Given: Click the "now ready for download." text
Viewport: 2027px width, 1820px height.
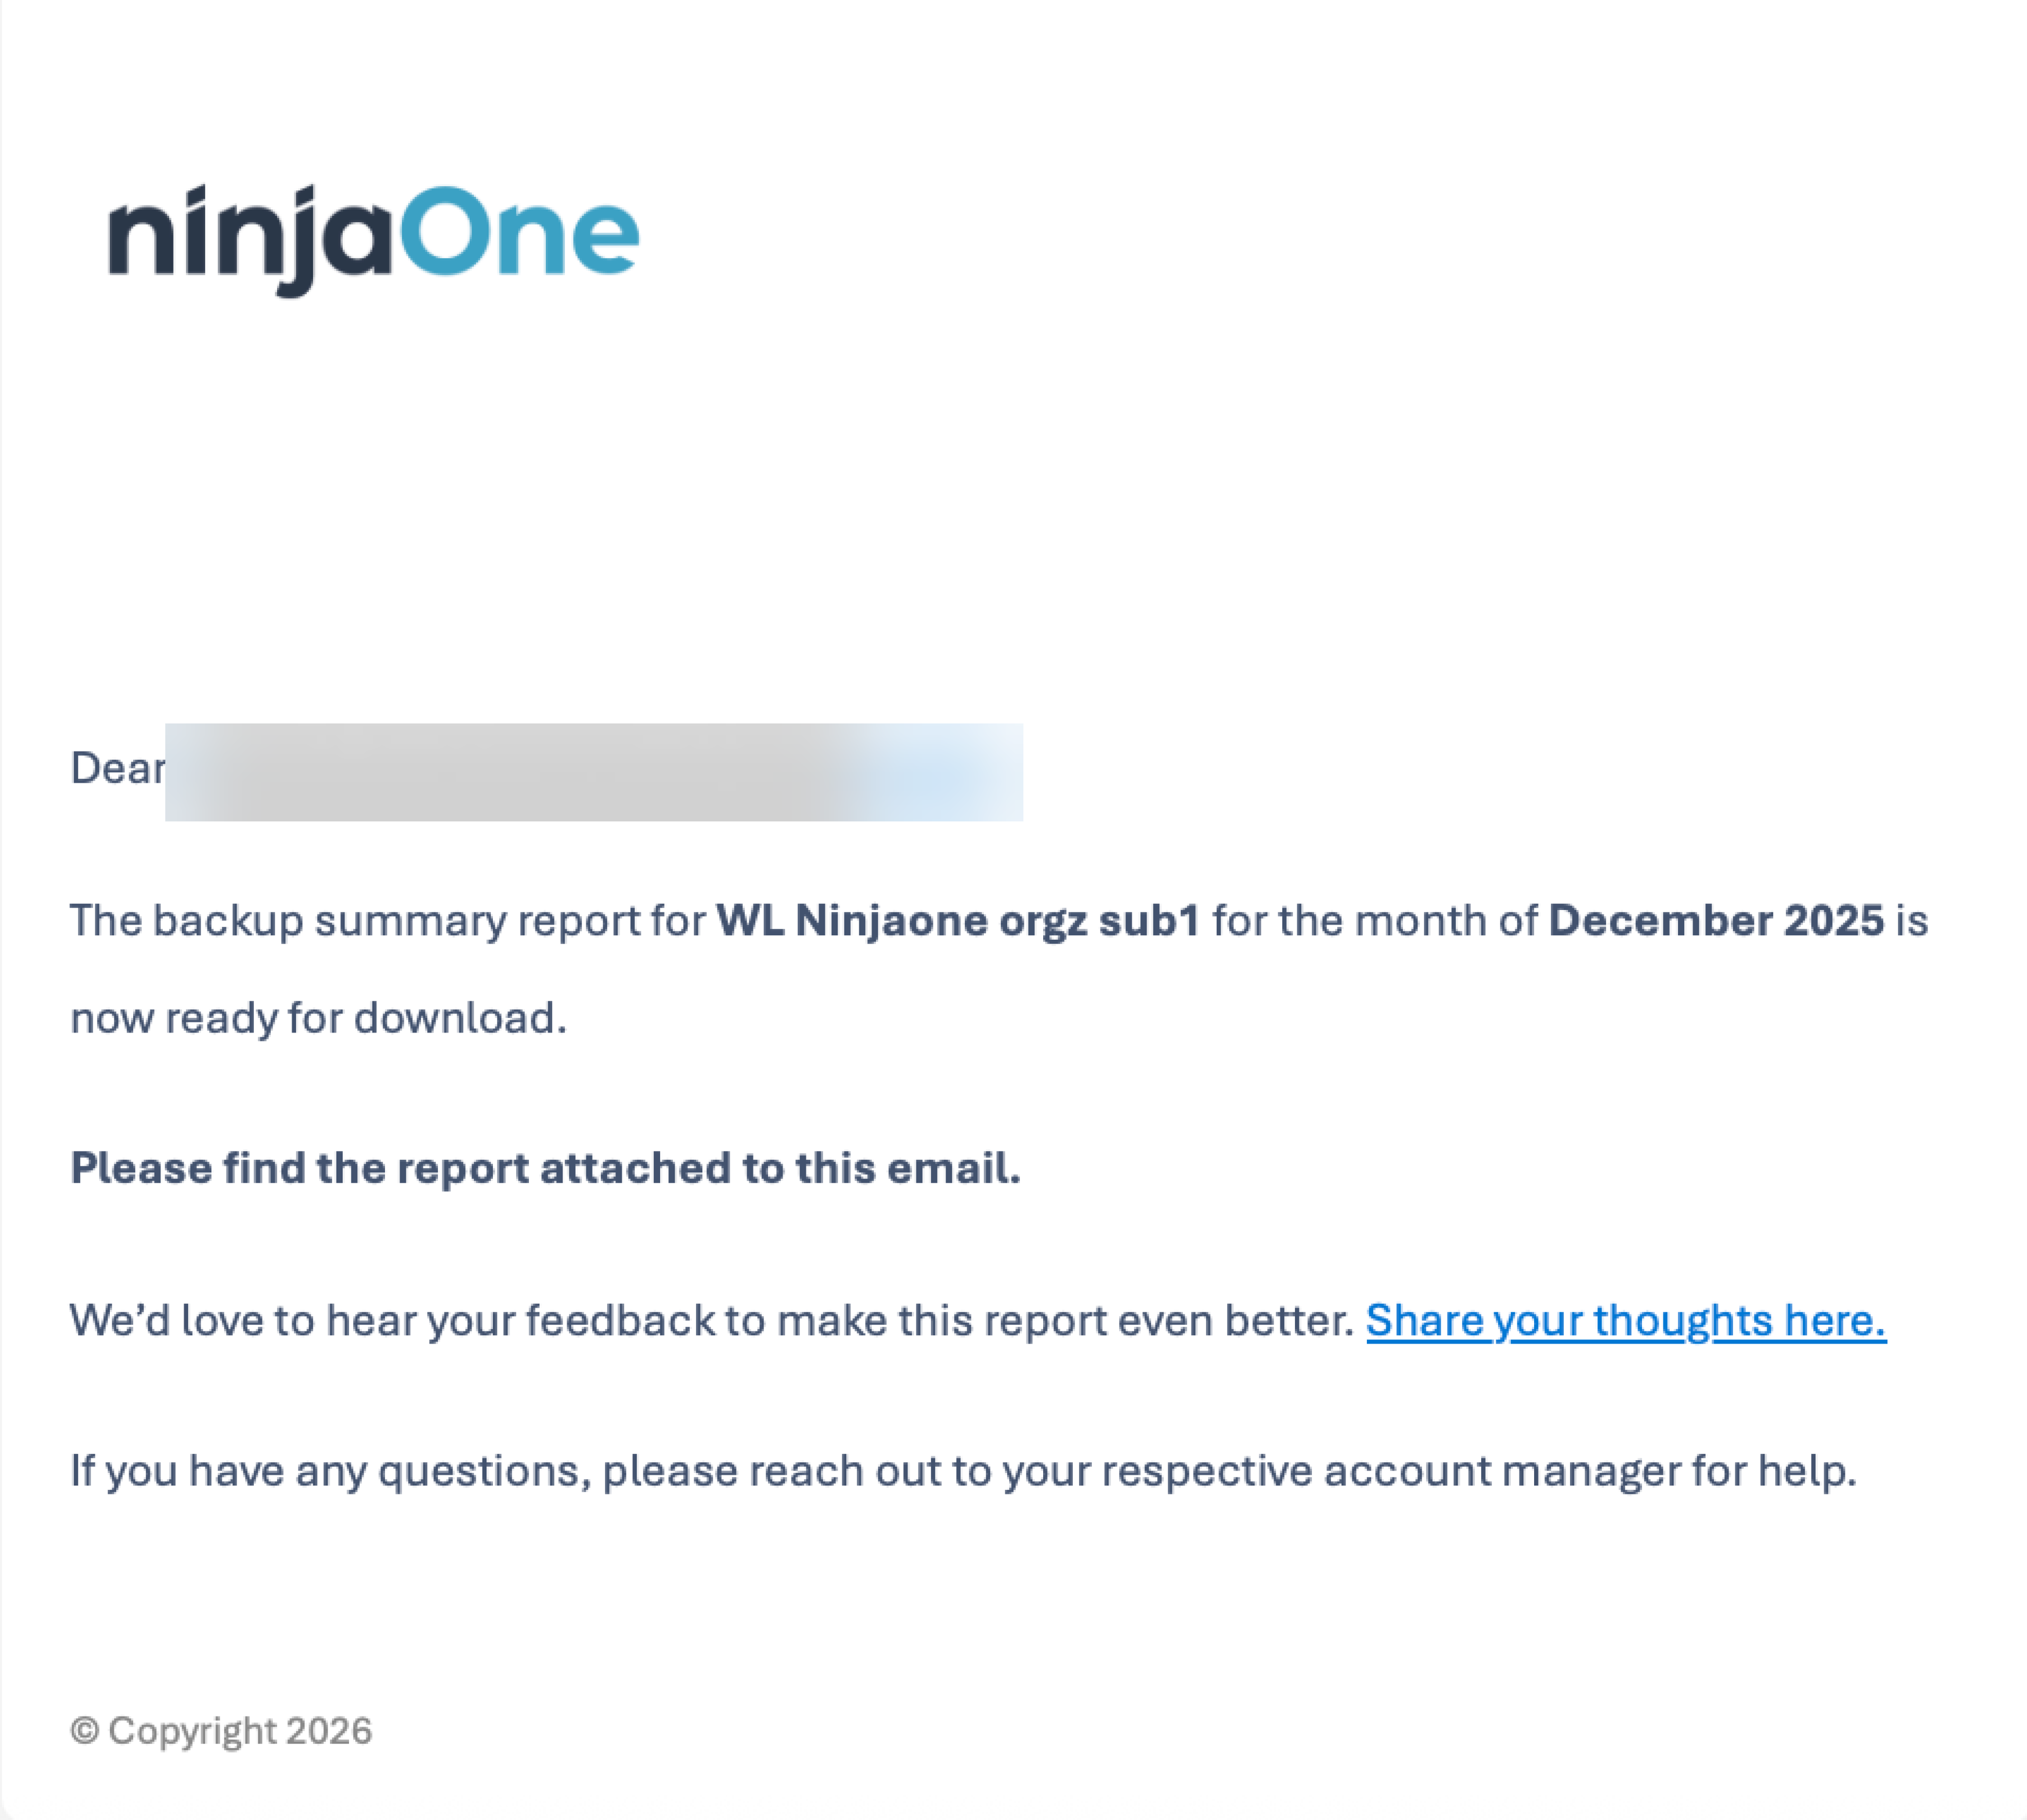Looking at the screenshot, I should tap(318, 1018).
